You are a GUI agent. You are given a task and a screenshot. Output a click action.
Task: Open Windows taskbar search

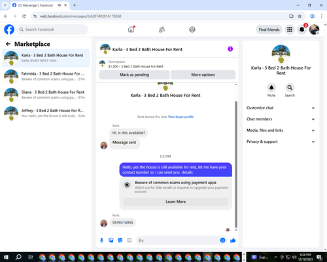point(18,257)
